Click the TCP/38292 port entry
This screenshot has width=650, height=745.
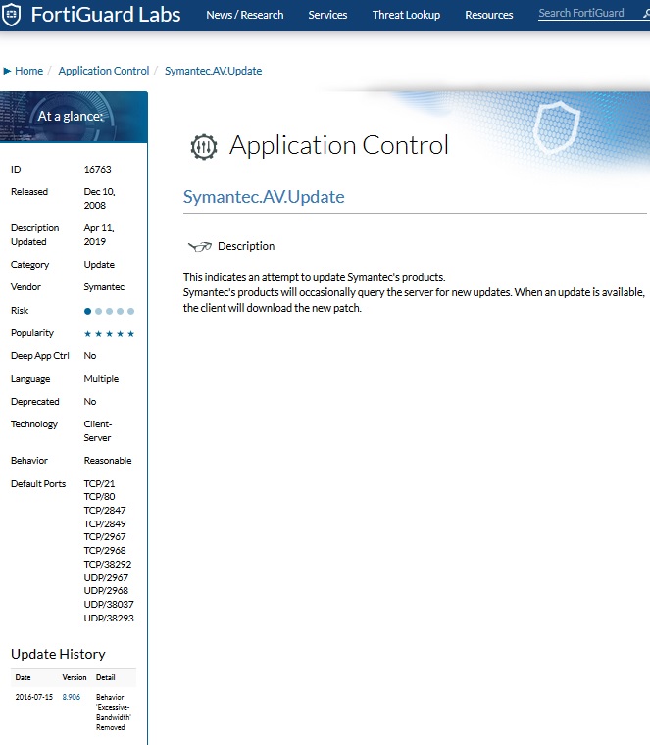click(x=108, y=565)
